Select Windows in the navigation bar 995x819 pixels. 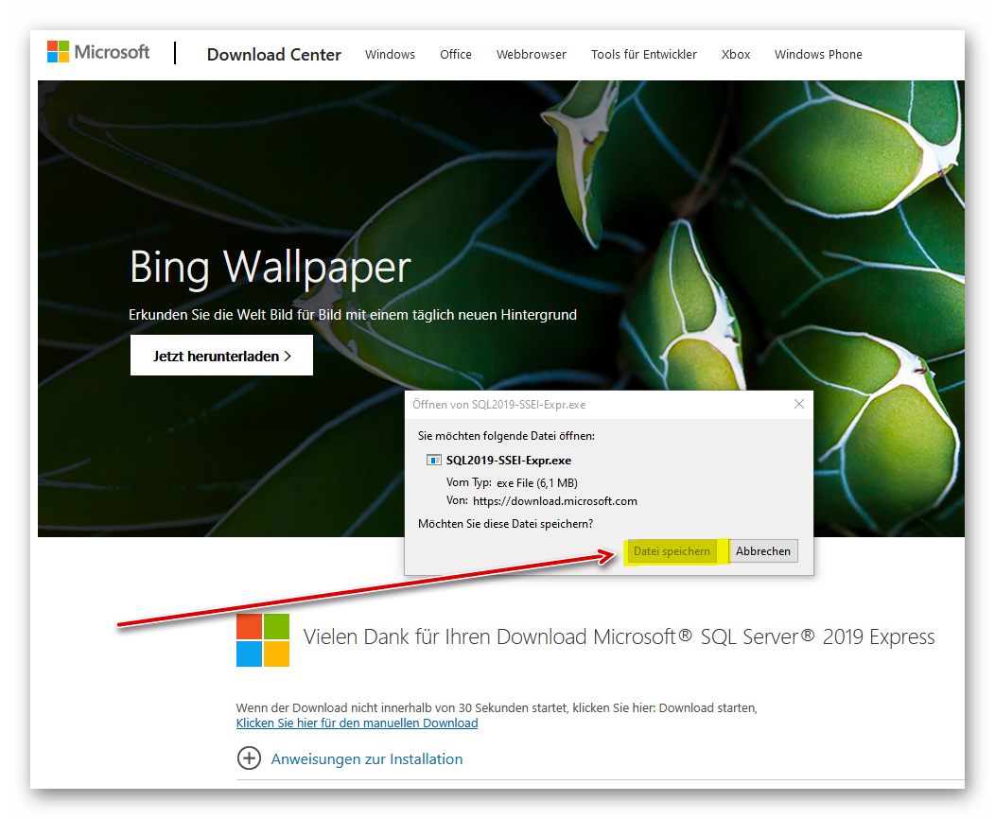pyautogui.click(x=390, y=55)
